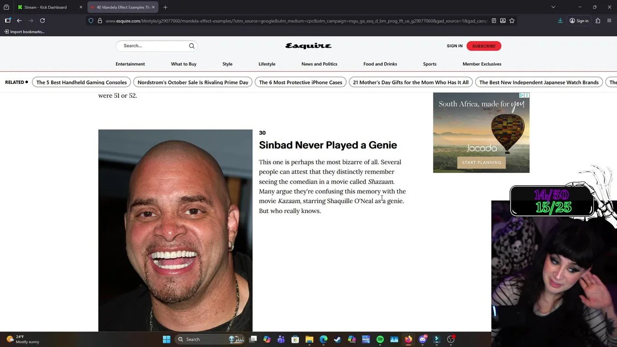Reload the page with the refresh icon
This screenshot has width=617, height=347.
[x=42, y=21]
